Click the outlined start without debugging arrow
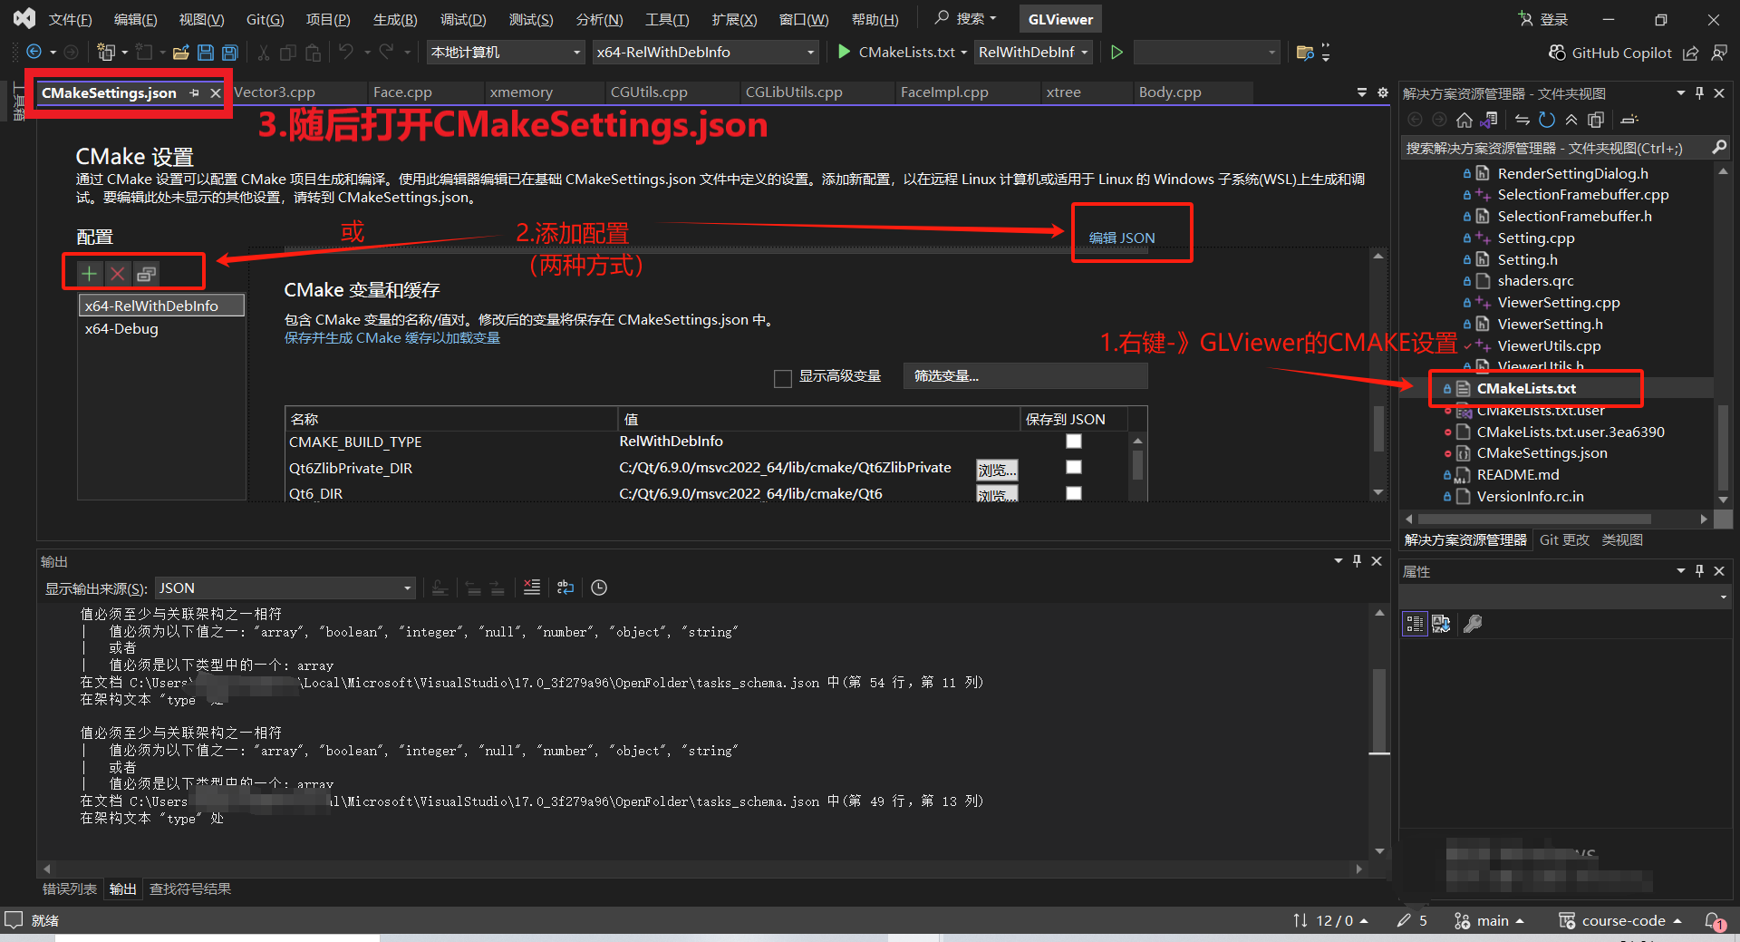 pos(1116,52)
